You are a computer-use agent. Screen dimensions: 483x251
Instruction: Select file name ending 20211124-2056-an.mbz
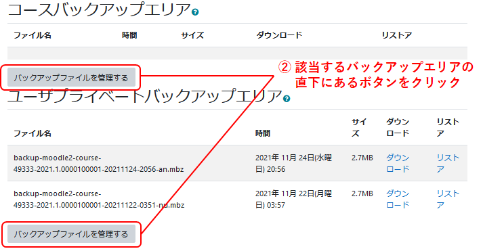[99, 163]
